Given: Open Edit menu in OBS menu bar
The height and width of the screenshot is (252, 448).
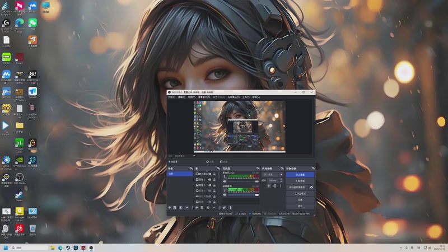Looking at the screenshot, I should coord(181,97).
